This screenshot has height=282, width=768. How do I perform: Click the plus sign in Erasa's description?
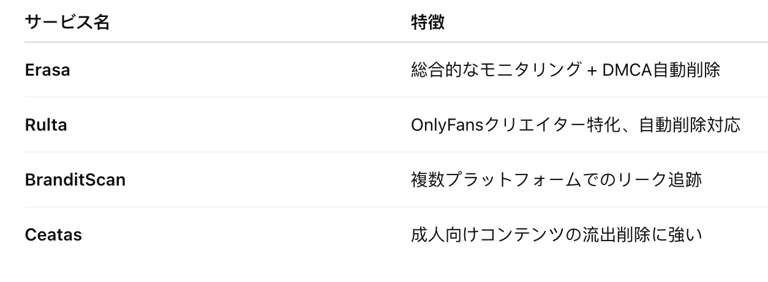592,70
